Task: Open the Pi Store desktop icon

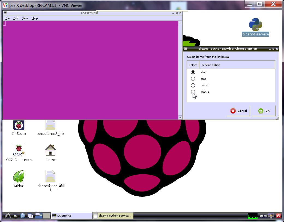Action: pyautogui.click(x=19, y=126)
